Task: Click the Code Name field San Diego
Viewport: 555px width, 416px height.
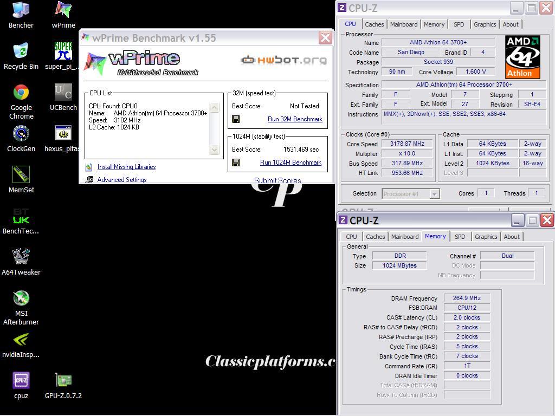Action: point(411,52)
